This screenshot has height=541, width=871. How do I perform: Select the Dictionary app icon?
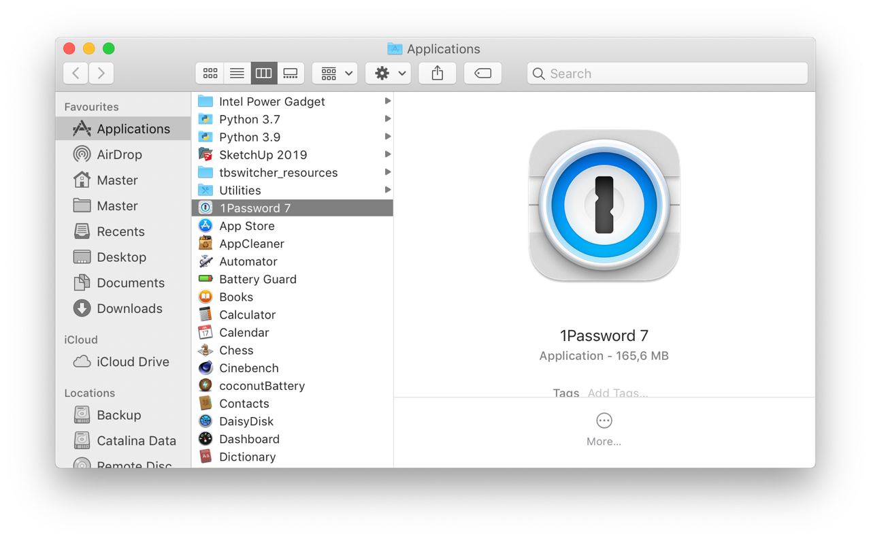pos(206,457)
